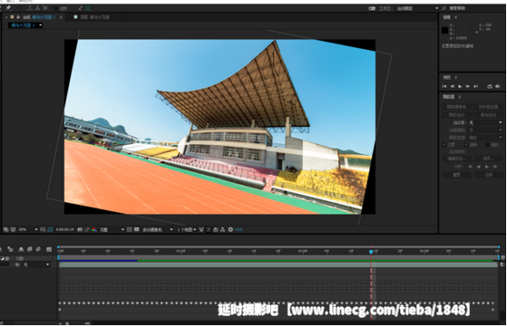Toggle loop option in preview panel

click(x=490, y=87)
